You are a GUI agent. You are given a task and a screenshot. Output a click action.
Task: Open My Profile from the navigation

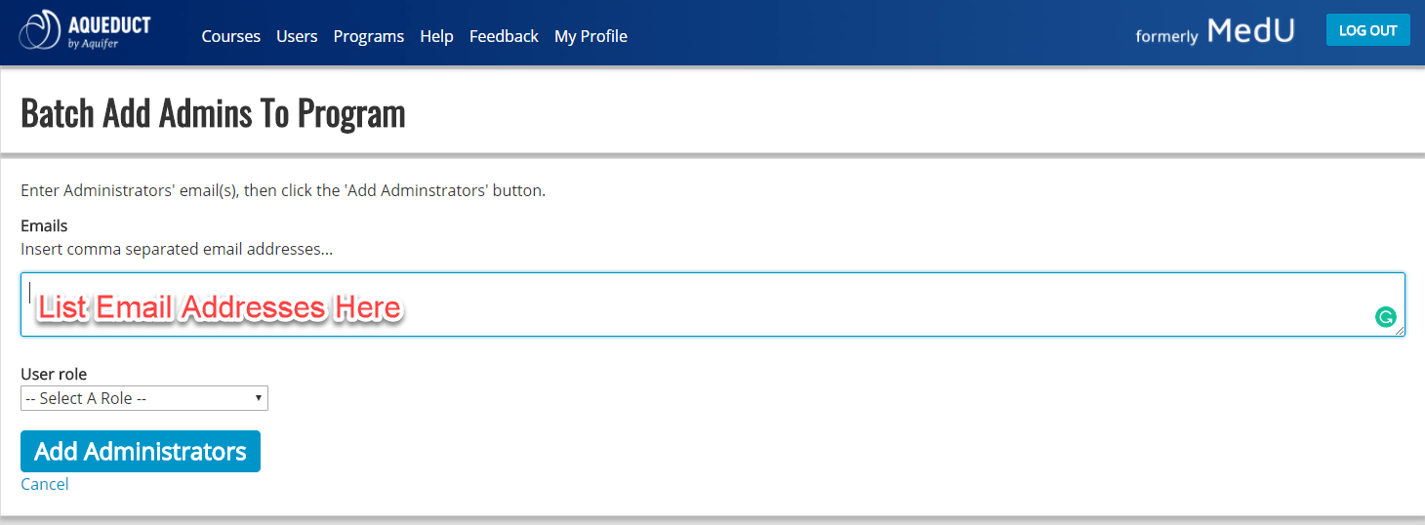[x=590, y=36]
